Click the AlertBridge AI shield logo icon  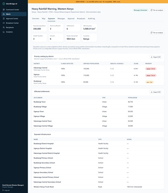click(x=4, y=4)
